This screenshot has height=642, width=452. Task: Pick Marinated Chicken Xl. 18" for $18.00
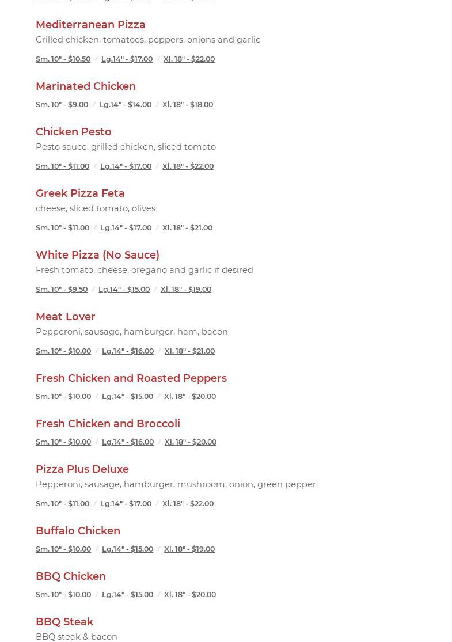[x=187, y=104]
